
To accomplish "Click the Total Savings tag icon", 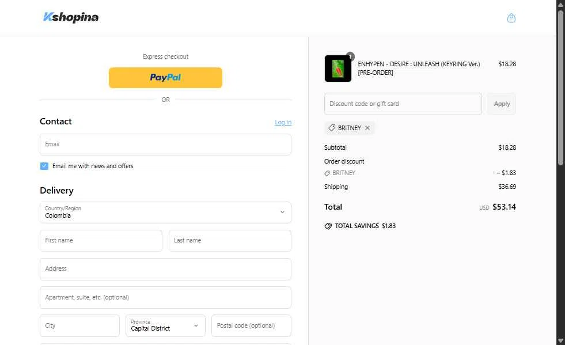I will click(x=328, y=226).
